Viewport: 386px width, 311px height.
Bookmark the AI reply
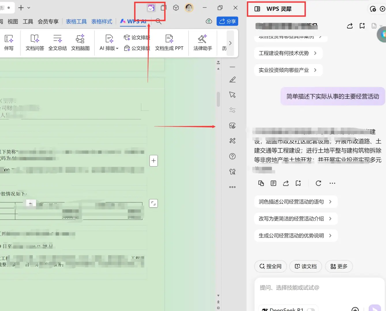[x=298, y=183]
